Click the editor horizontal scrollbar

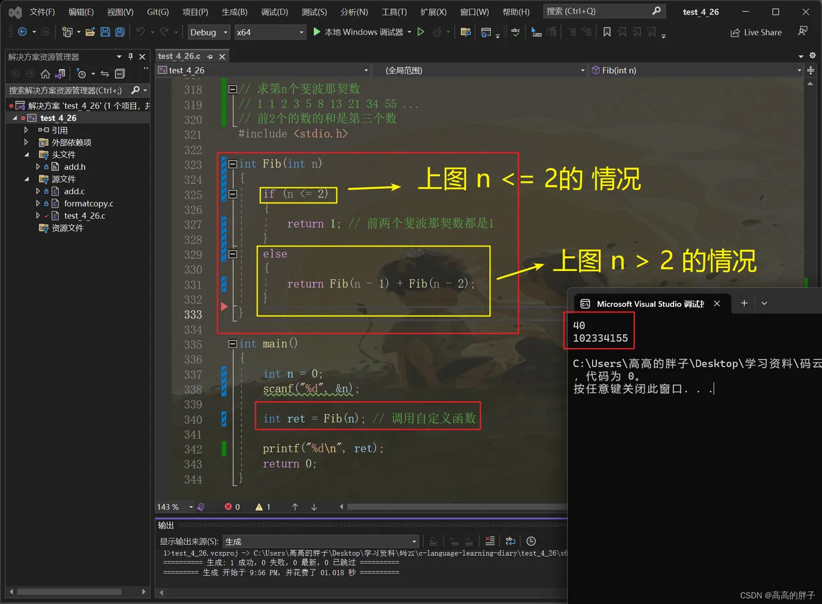pos(456,507)
